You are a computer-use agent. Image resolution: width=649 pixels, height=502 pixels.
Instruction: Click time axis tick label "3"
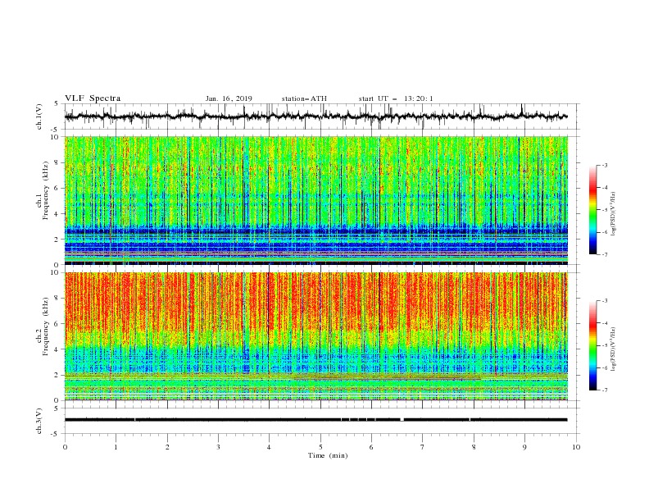click(218, 447)
